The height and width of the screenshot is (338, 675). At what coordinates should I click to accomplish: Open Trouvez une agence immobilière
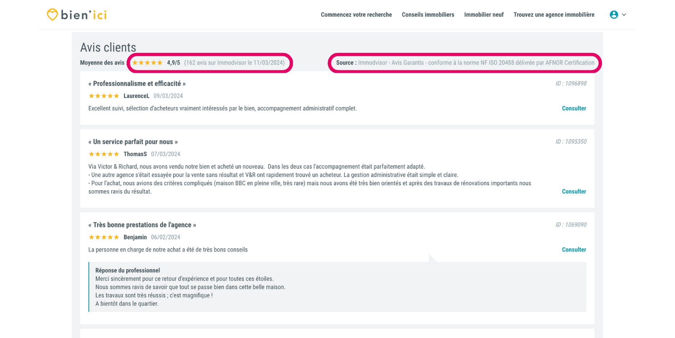(554, 15)
